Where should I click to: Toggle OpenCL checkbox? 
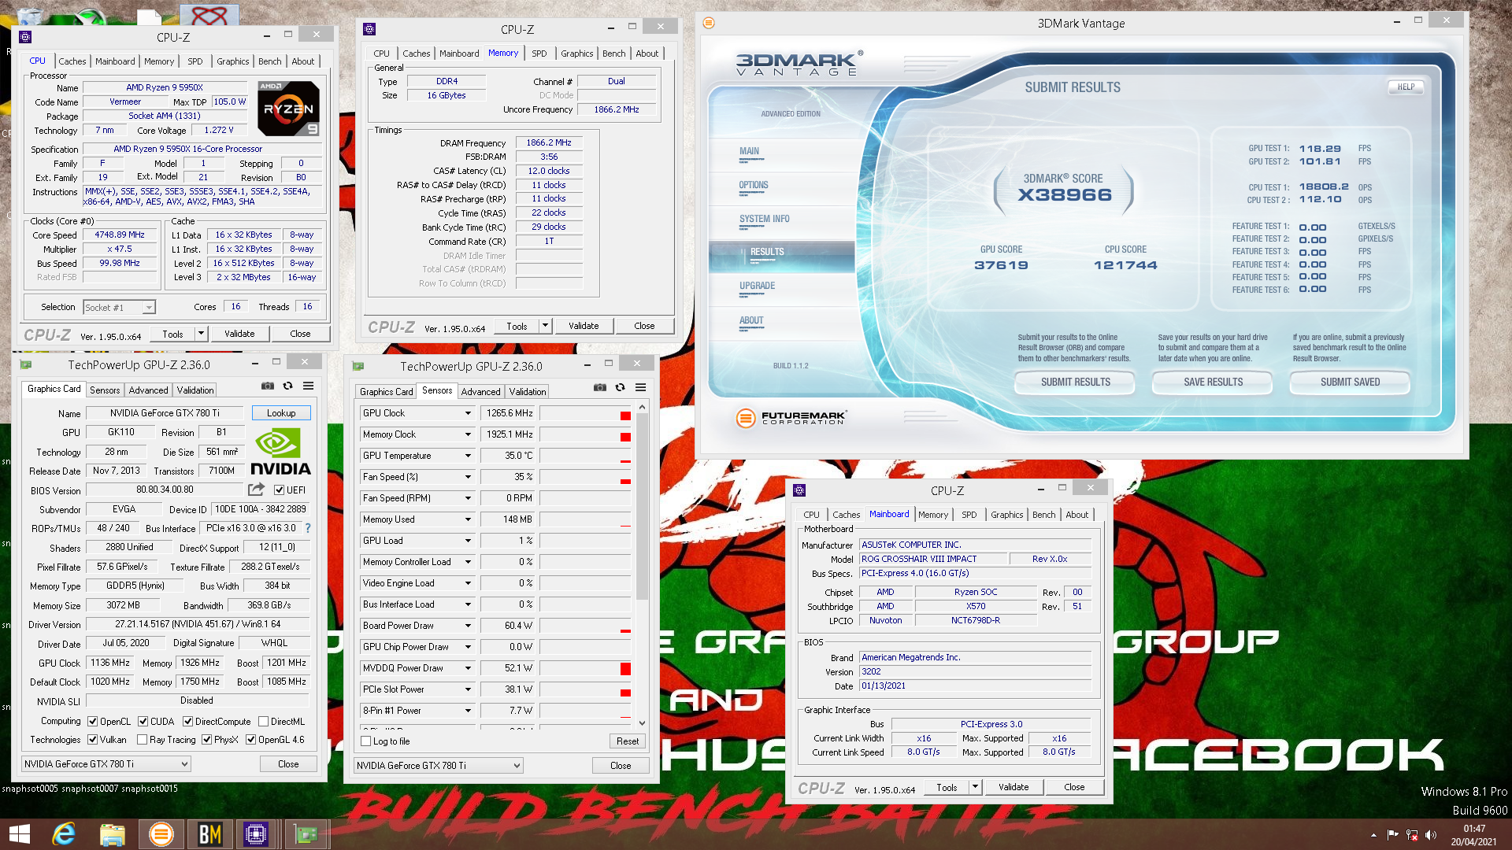pyautogui.click(x=93, y=721)
